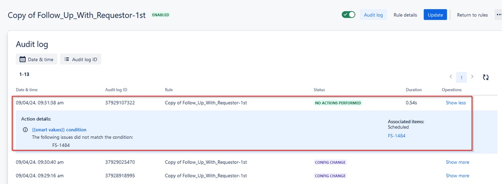Screen dimensions: 502x184
Task: Click the rule name in the 09:29:16 am row
Action: (x=206, y=175)
